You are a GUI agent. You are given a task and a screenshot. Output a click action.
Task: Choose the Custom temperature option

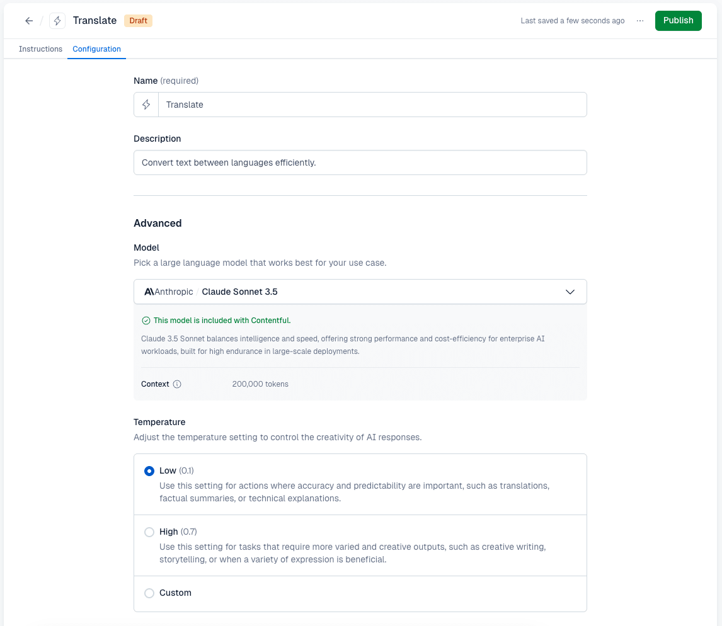(x=149, y=593)
